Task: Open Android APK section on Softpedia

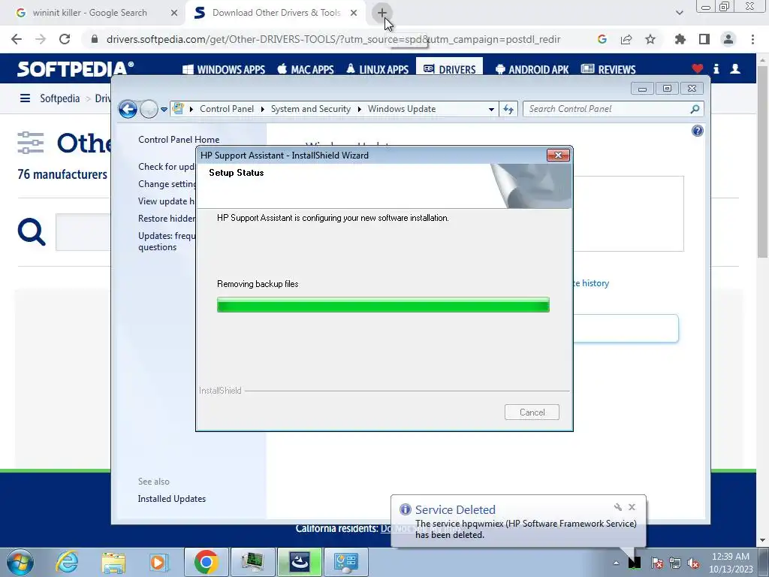Action: 532,70
